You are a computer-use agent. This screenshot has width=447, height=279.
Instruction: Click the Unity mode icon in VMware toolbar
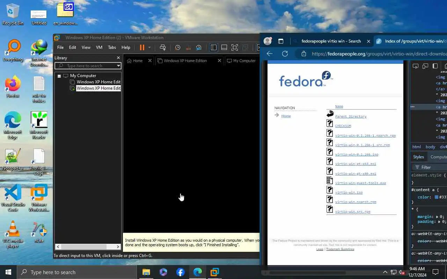pyautogui.click(x=245, y=47)
